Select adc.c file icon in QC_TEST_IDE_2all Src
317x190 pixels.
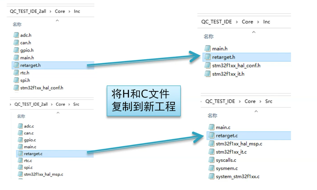click(20, 126)
